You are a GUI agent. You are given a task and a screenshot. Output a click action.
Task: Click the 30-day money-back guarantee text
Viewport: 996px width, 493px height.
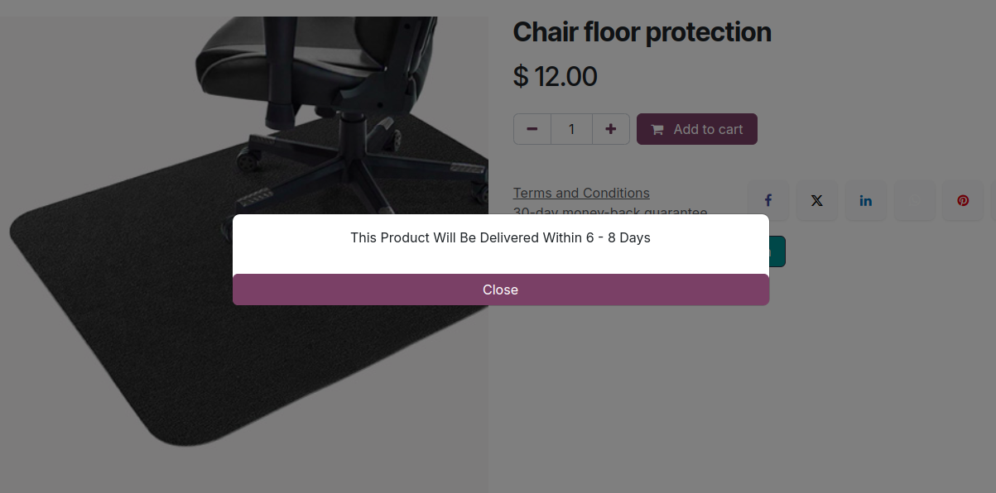coord(610,210)
